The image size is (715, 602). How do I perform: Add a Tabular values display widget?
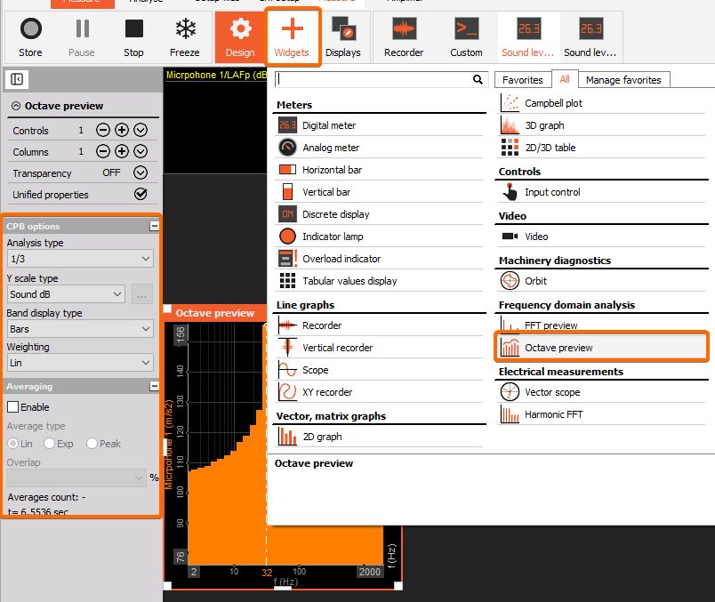coord(380,281)
